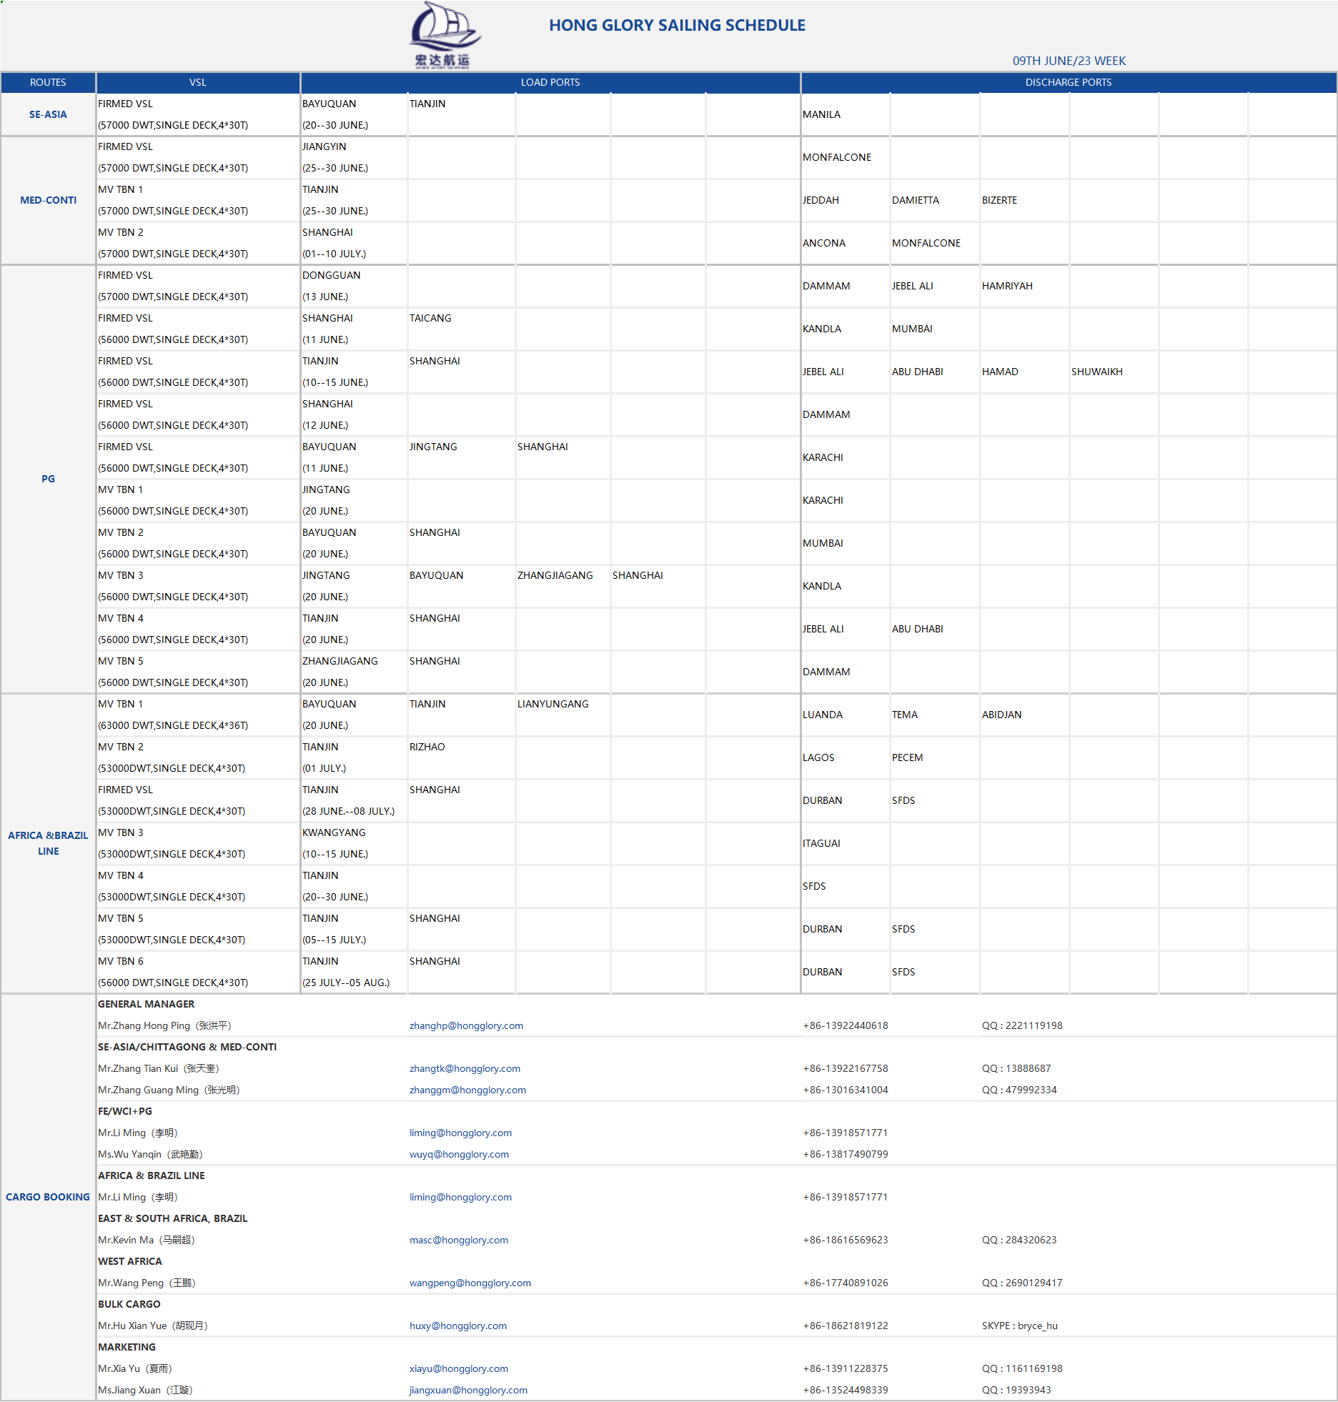Open email link wangpeng@hongglory.com
Viewport: 1338px width, 1402px height.
pos(470,1283)
